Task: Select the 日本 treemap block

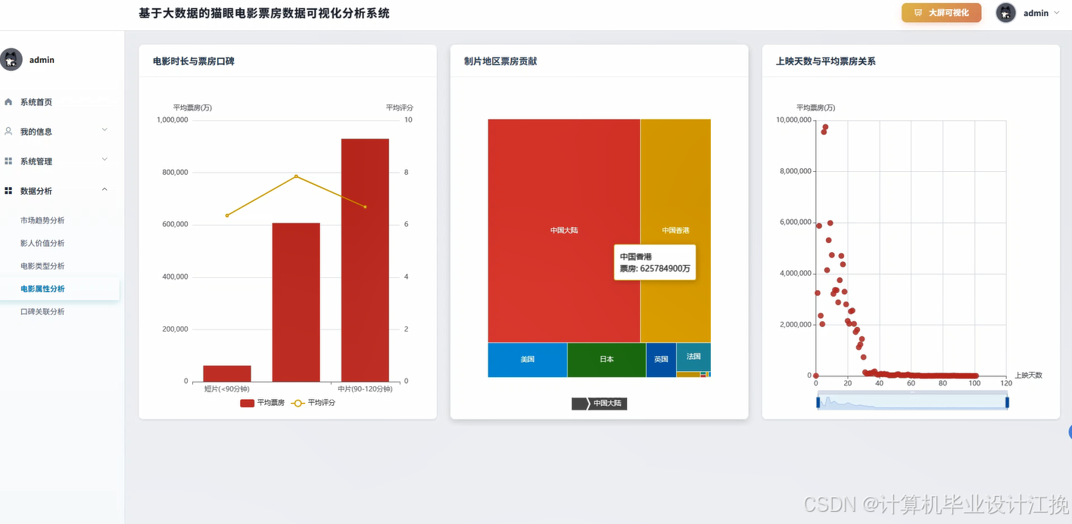Action: [606, 360]
